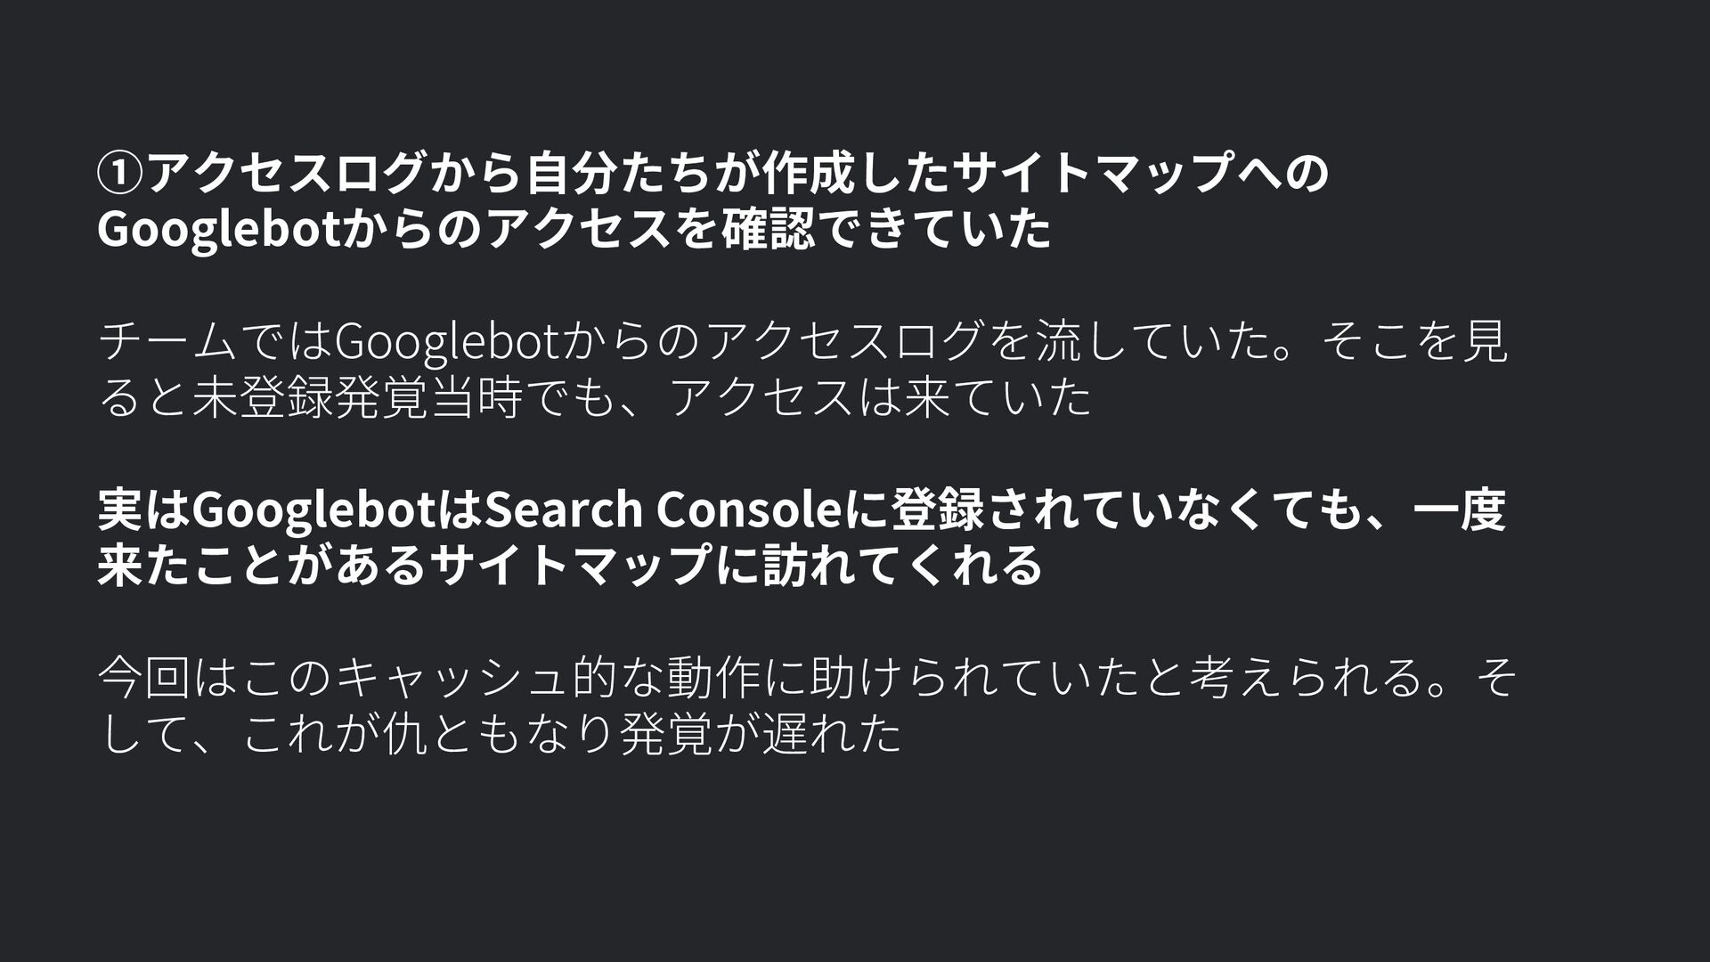The image size is (1710, 962).
Task: Click the circled number ① in the heading
Action: tap(120, 173)
